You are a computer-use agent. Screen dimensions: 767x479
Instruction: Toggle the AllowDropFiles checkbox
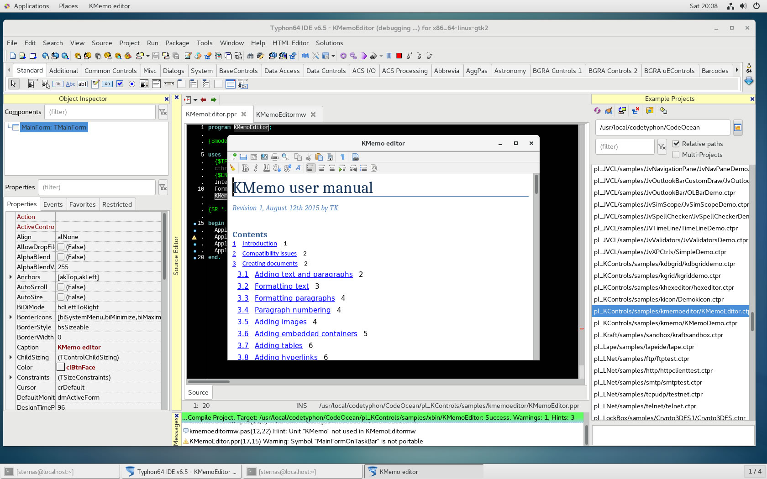click(61, 247)
